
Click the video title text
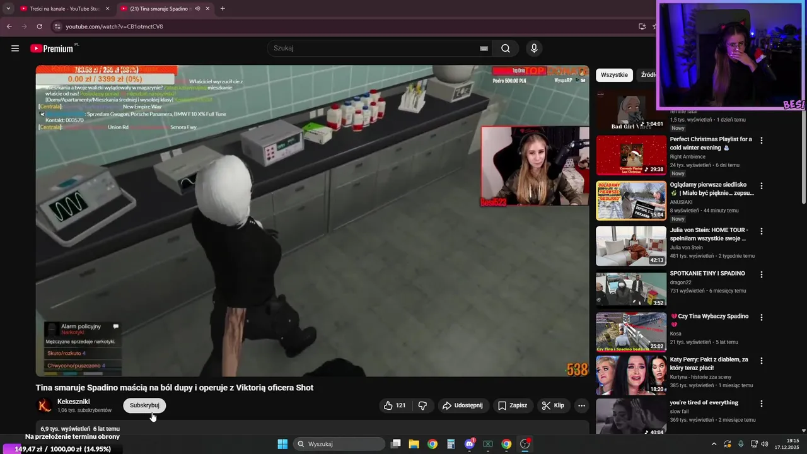click(175, 388)
